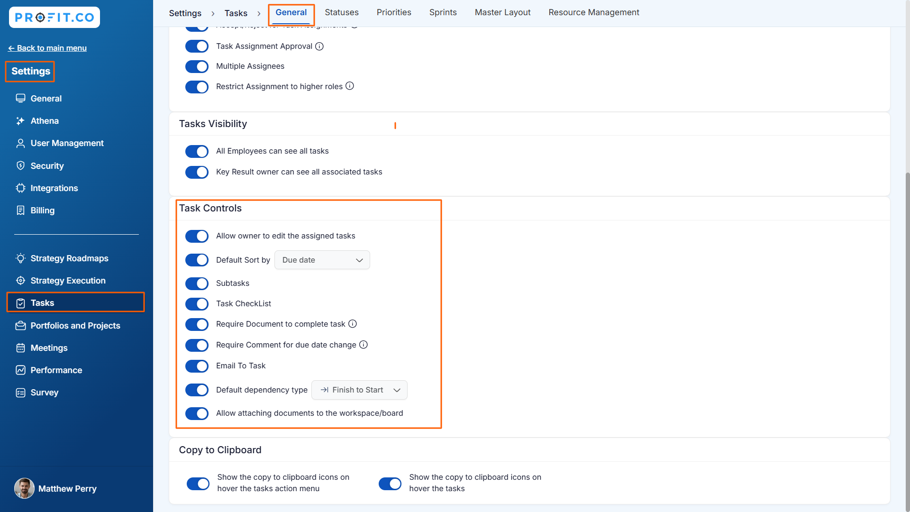Toggle Require Comment for due date change switch
The height and width of the screenshot is (512, 910).
197,345
